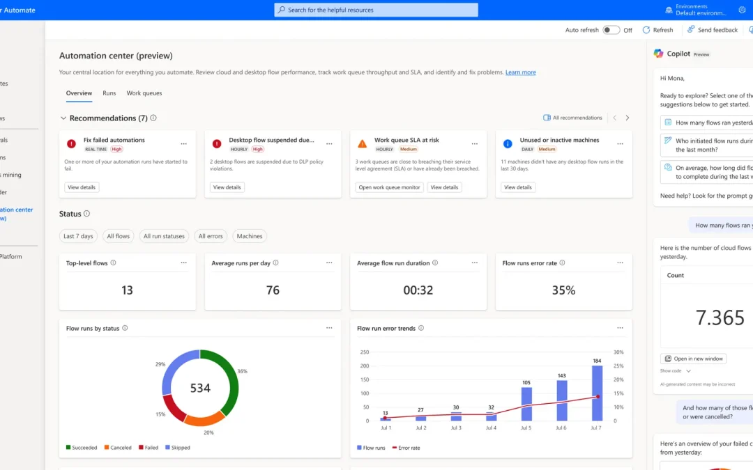Open more options on Desktop flow suspended card
Image resolution: width=753 pixels, height=470 pixels.
coord(329,144)
